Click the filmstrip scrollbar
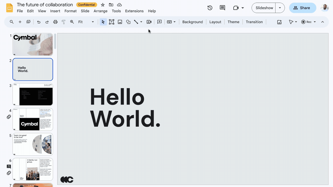333x187 pixels. (x=55, y=42)
